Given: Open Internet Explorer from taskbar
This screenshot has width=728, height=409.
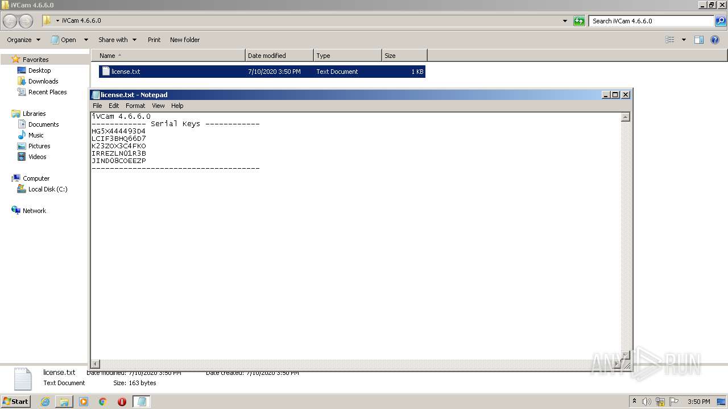Looking at the screenshot, I should [x=45, y=402].
